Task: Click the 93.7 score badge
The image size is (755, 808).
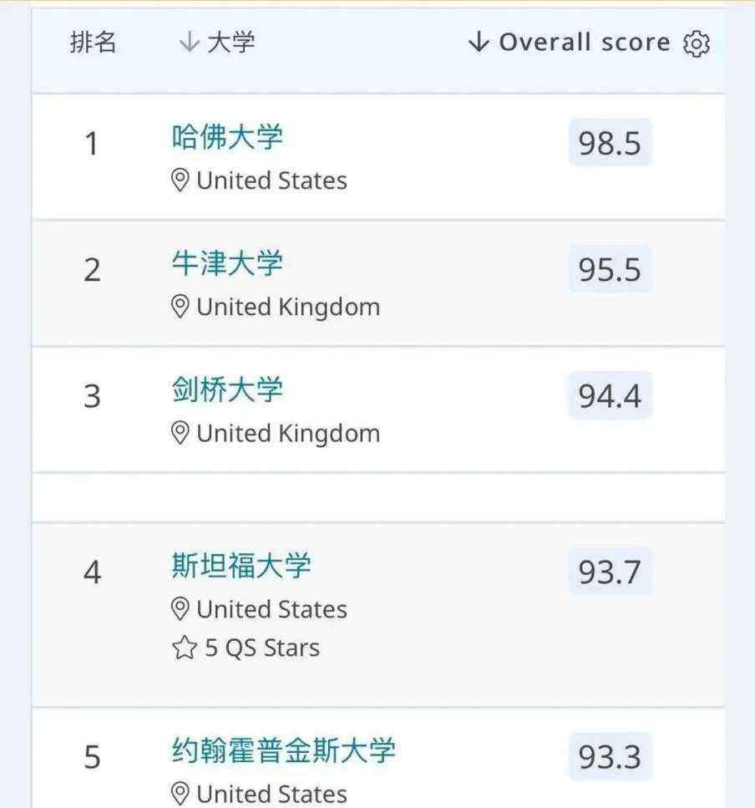Action: (x=610, y=572)
